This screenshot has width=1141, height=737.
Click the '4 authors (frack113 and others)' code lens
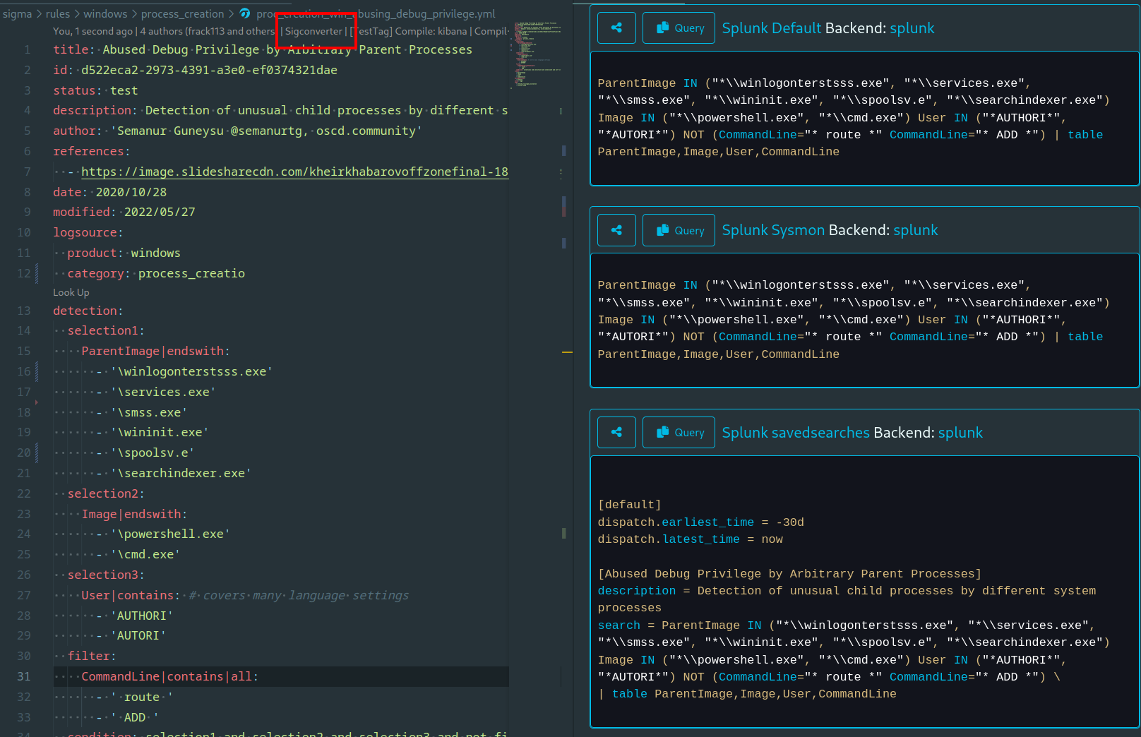coord(208,31)
